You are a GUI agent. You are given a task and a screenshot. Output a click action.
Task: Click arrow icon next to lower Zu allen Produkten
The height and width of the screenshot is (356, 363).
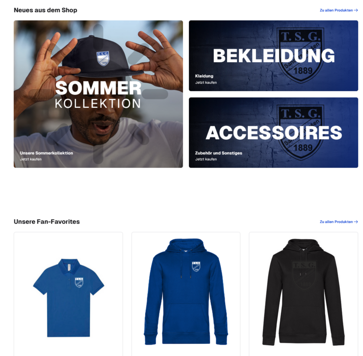tap(356, 222)
